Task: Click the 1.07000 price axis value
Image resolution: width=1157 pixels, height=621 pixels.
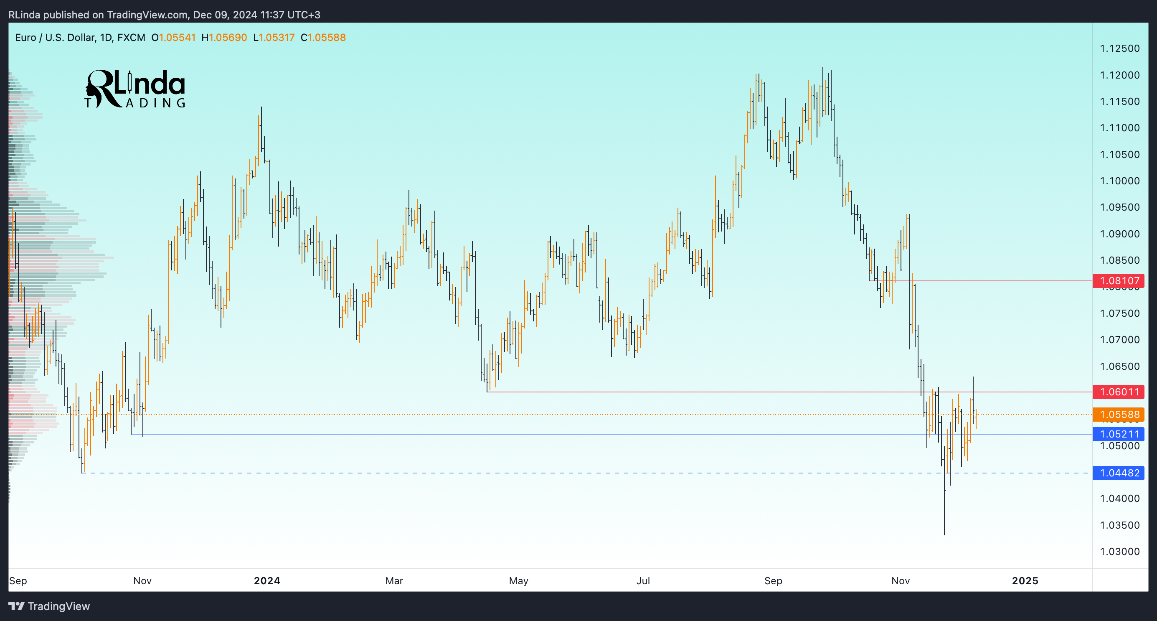Action: [1120, 340]
